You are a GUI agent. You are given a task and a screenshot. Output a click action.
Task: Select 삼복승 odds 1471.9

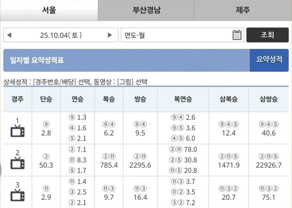click(x=229, y=165)
